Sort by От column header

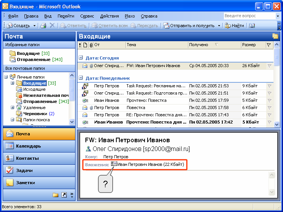click(109, 45)
